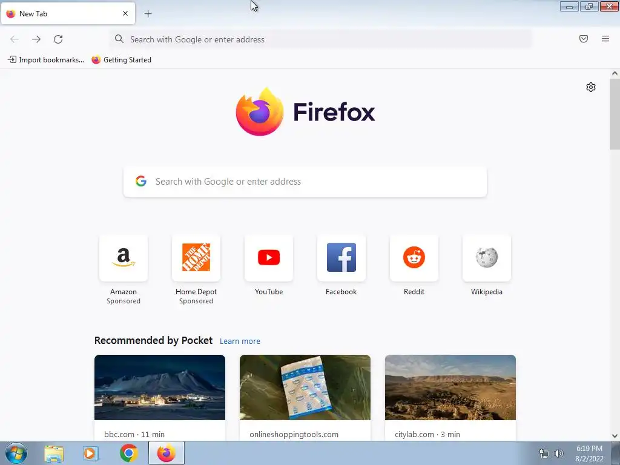The width and height of the screenshot is (620, 465).
Task: Open the Save to Pocket button
Action: pyautogui.click(x=584, y=39)
